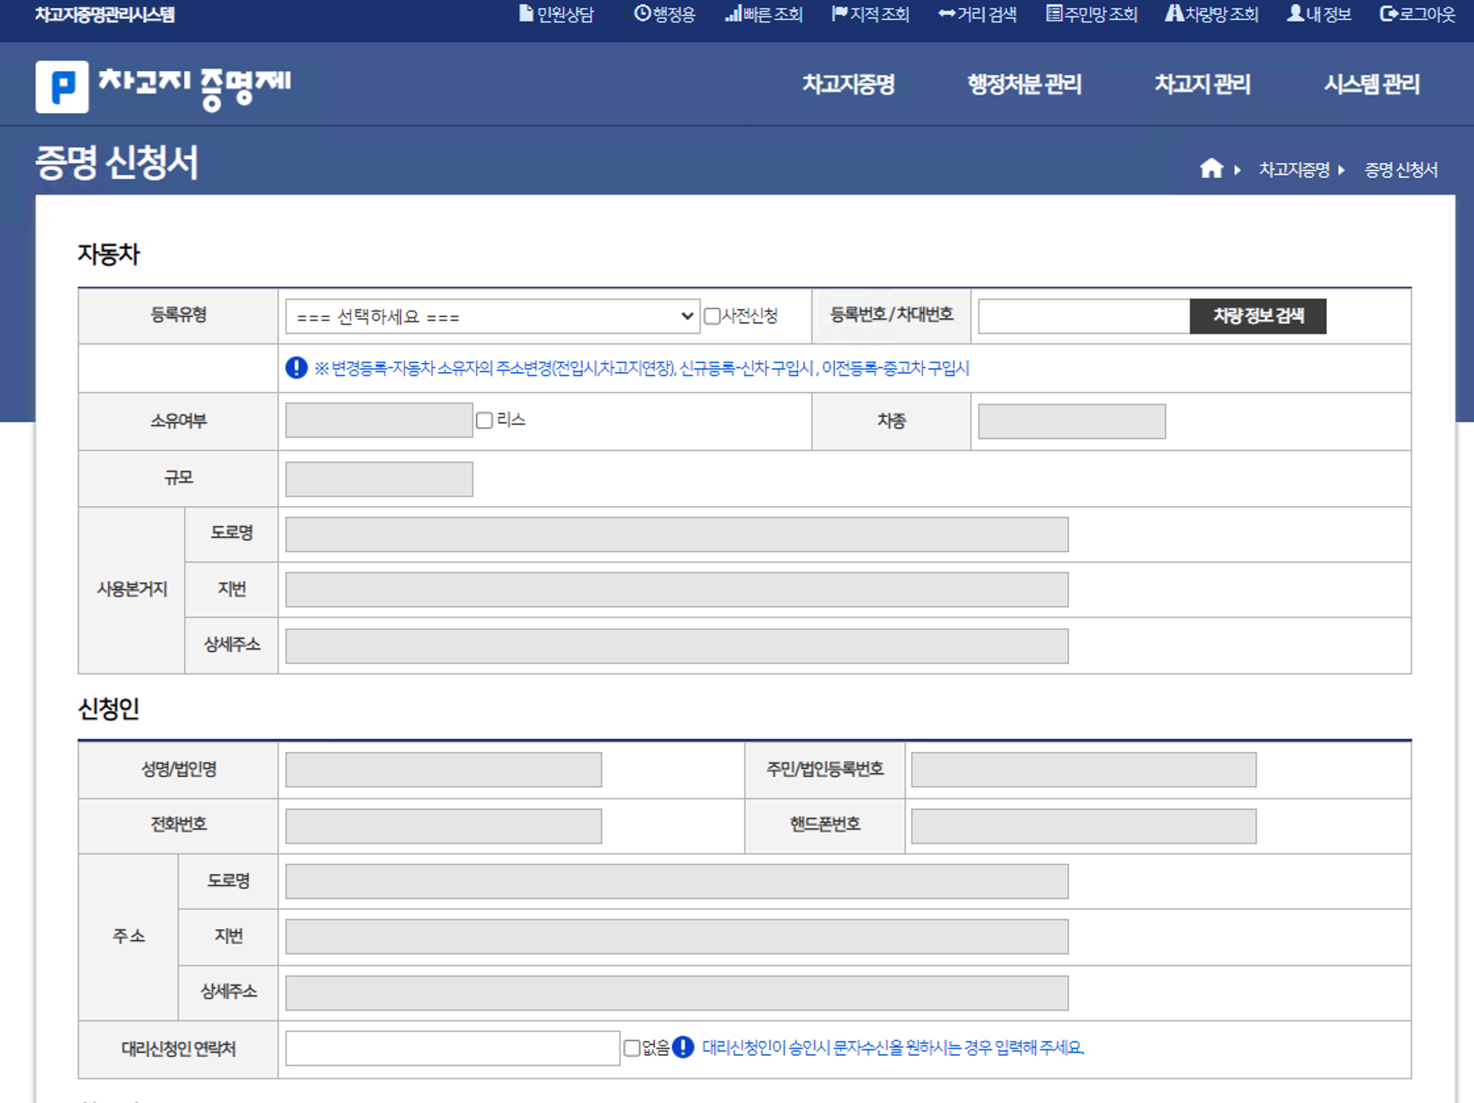Click the 등록번호/차대번호 input field
This screenshot has height=1103, width=1474.
pyautogui.click(x=1084, y=316)
